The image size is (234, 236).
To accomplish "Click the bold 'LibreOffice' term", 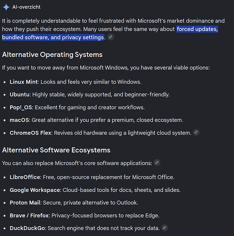I will click(x=25, y=177).
